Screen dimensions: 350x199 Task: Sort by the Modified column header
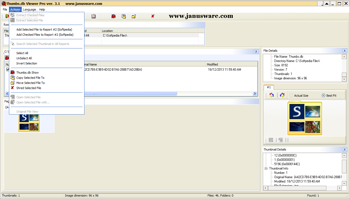coord(231,64)
